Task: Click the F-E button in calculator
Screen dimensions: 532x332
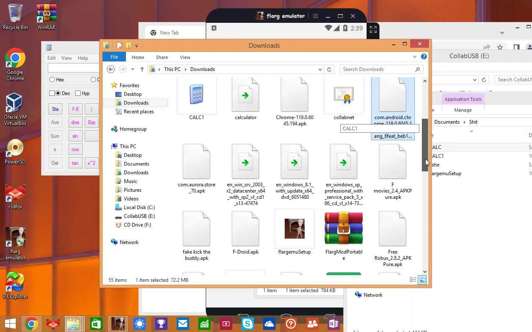Action: click(x=75, y=109)
